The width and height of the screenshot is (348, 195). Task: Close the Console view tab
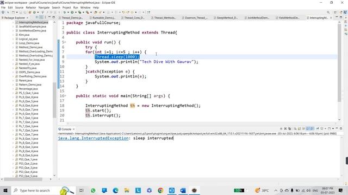coord(74,129)
